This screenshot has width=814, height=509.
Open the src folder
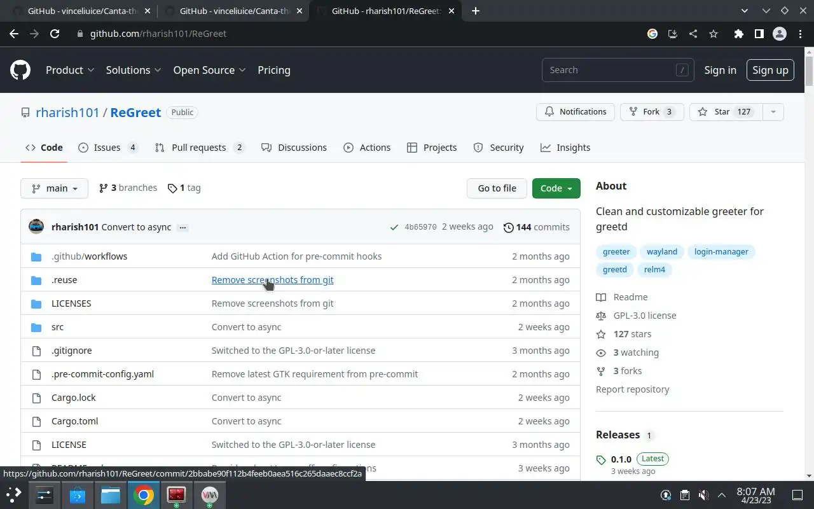tap(57, 327)
